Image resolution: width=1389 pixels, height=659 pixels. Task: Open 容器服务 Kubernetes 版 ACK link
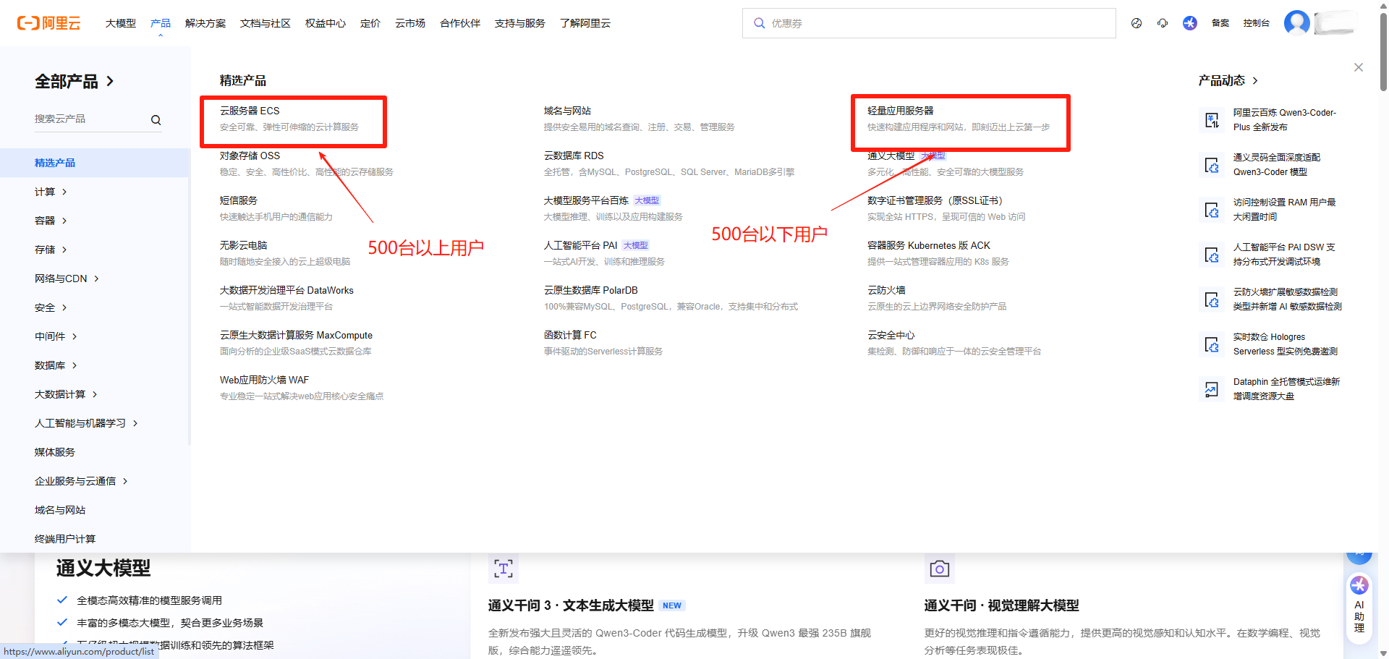929,245
